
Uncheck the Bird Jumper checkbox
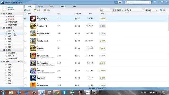point(25,18)
